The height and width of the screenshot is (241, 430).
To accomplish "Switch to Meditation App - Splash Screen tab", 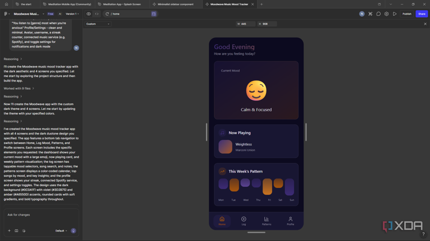I will (122, 4).
